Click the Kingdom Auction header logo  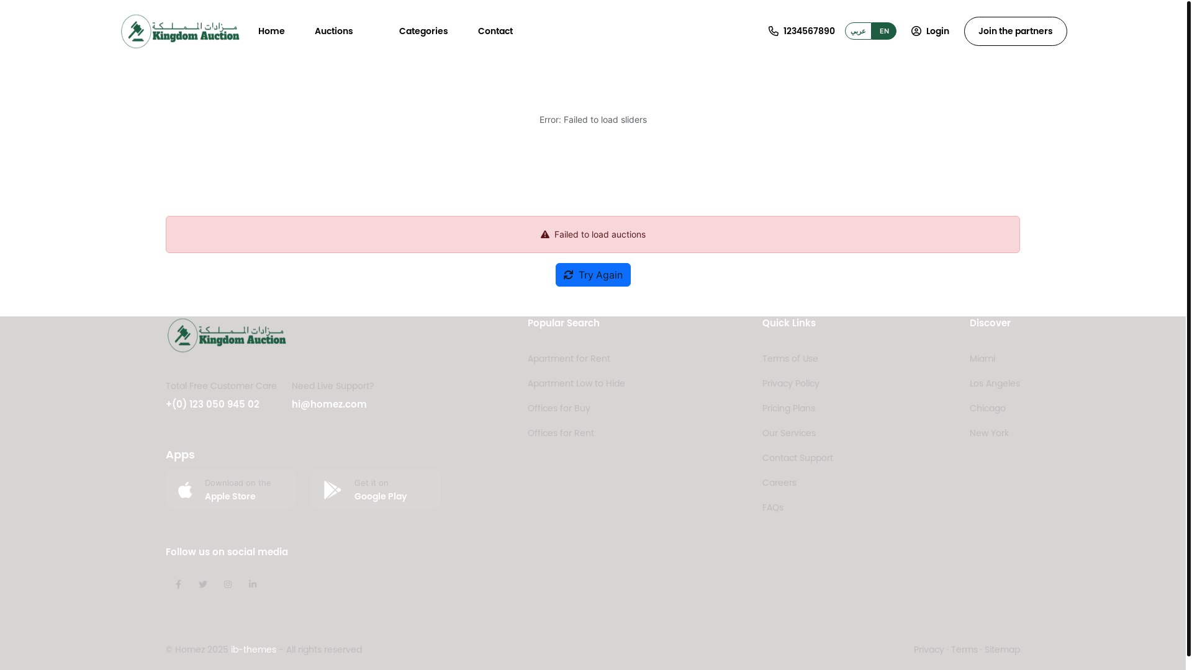[x=180, y=31]
